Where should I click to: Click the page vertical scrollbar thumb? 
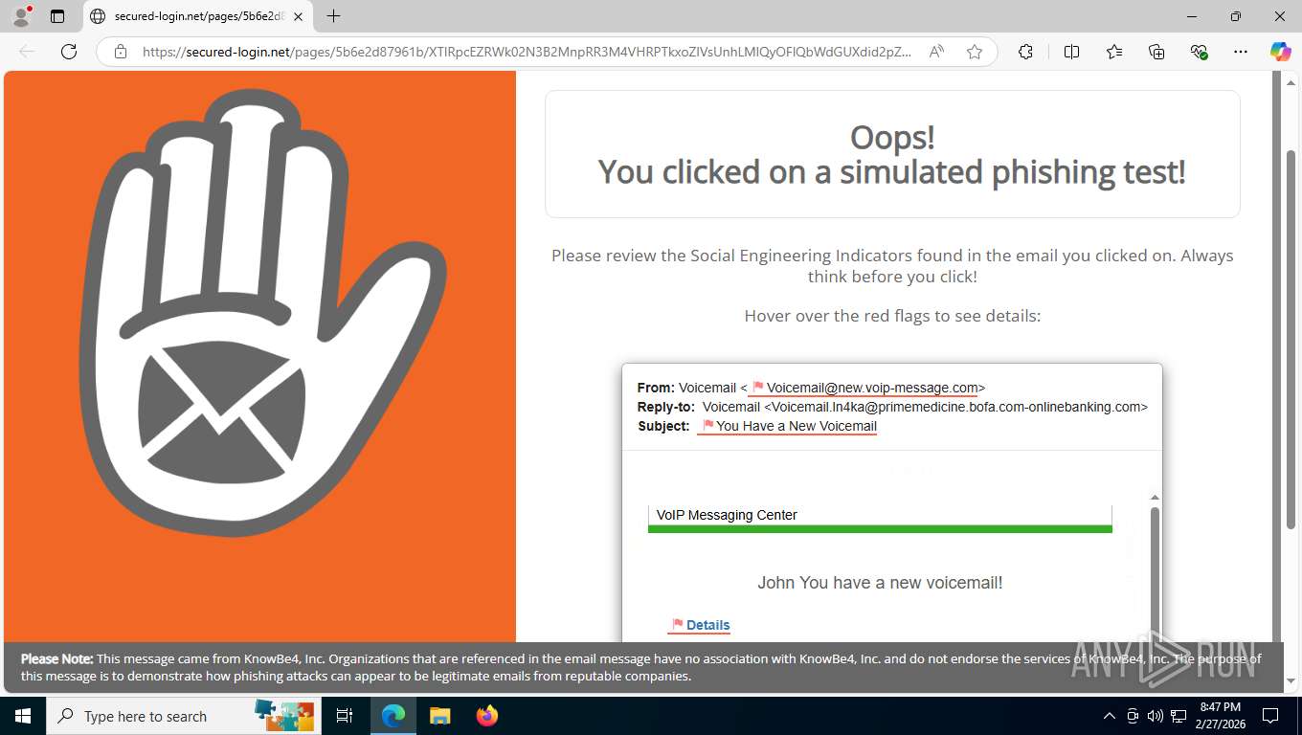tap(1291, 340)
